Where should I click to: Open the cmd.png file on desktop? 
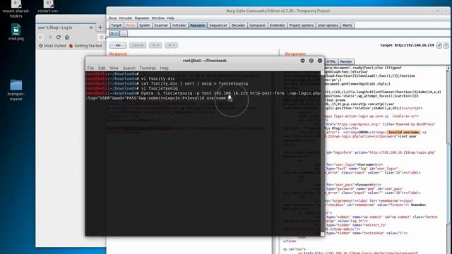point(16,32)
